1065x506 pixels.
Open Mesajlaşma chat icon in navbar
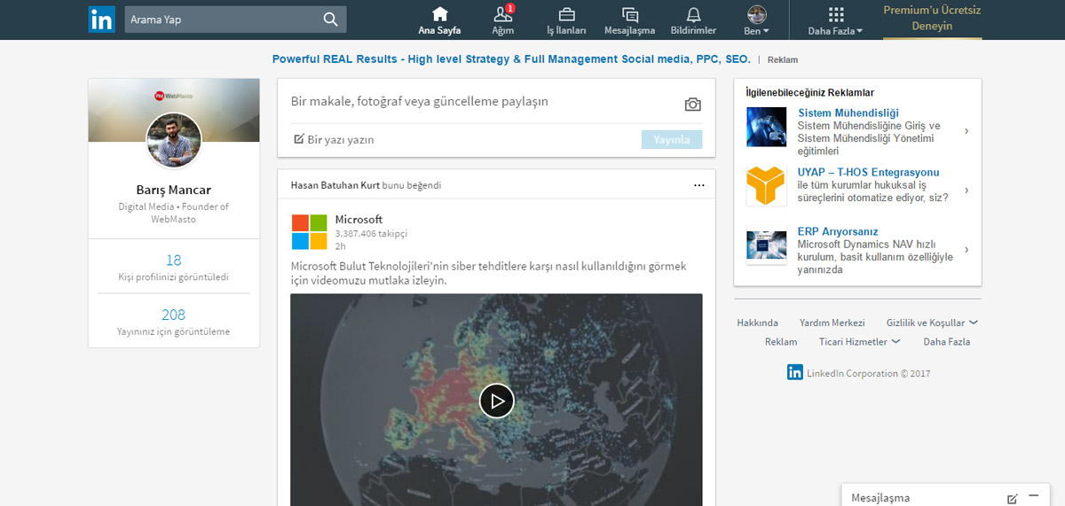629,14
